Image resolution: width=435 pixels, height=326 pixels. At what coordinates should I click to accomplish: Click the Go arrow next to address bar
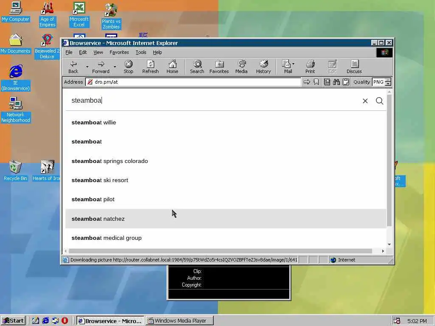pos(307,82)
